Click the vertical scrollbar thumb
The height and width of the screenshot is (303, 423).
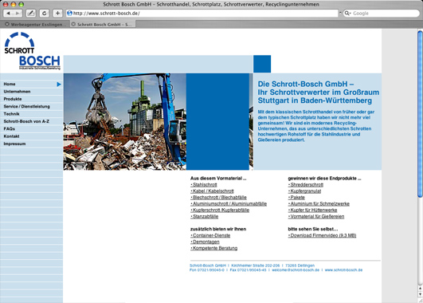coord(420,114)
